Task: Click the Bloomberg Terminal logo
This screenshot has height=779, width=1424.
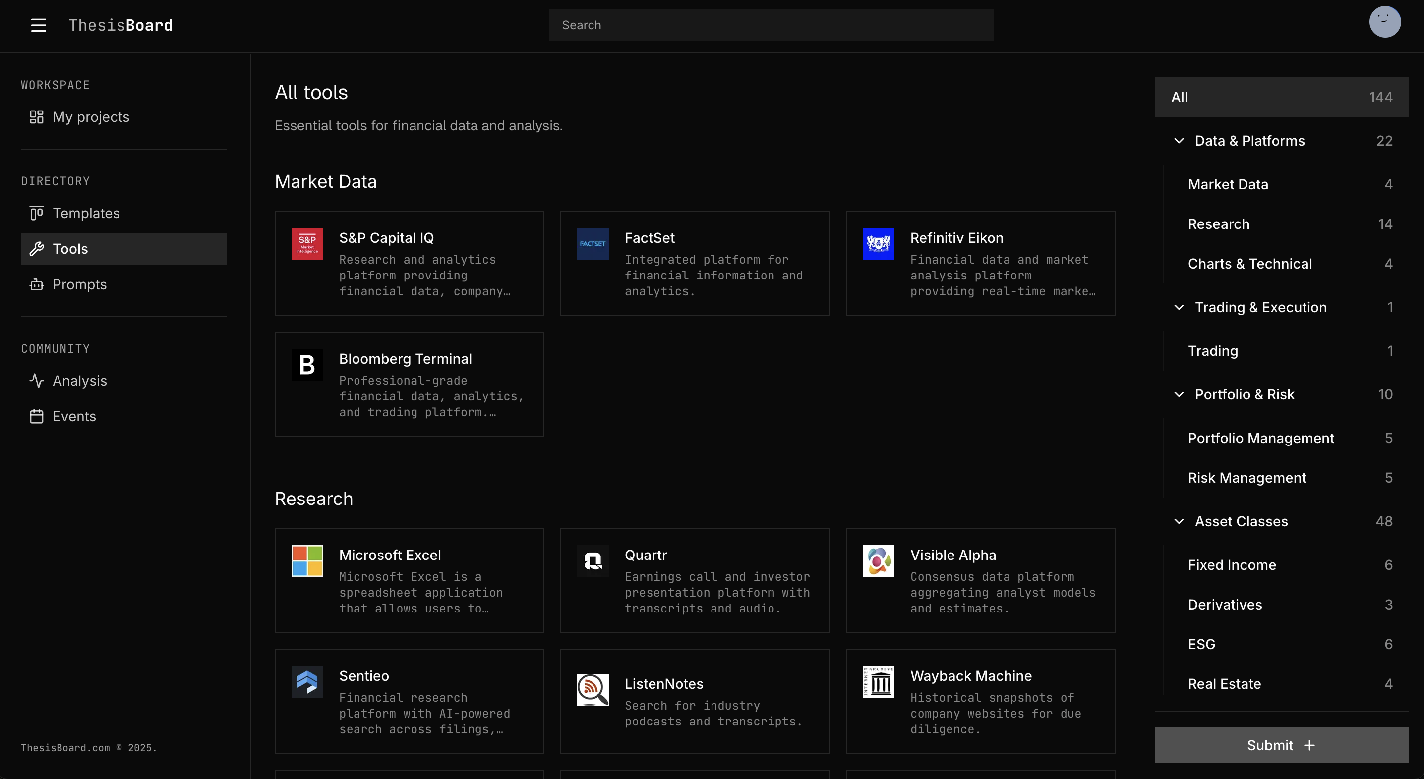Action: 307,365
